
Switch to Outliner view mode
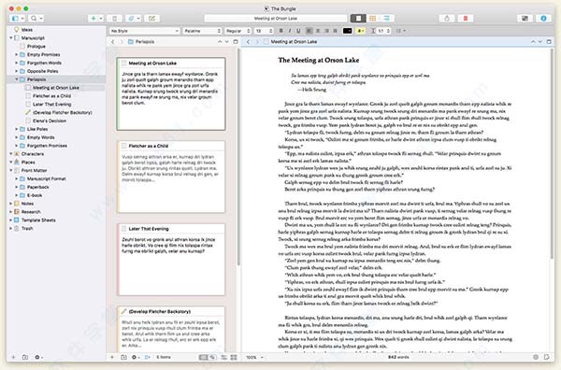(387, 19)
